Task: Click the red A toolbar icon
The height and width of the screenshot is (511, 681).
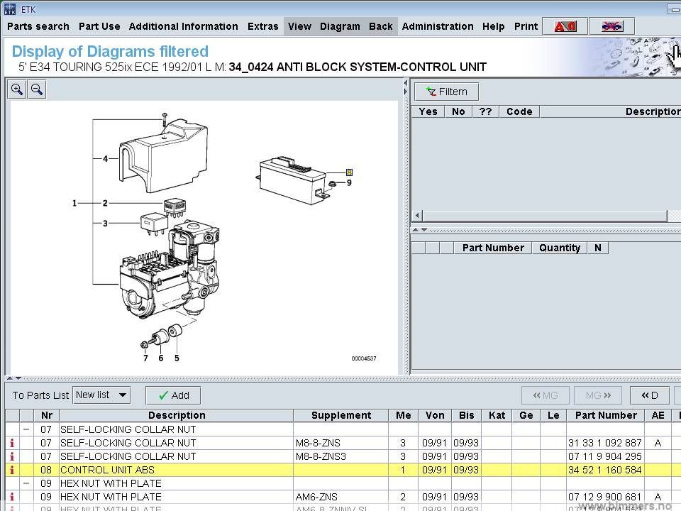Action: click(x=565, y=26)
